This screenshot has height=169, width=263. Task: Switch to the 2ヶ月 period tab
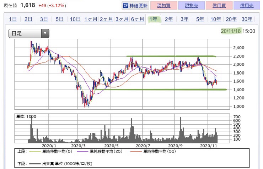coord(106,19)
